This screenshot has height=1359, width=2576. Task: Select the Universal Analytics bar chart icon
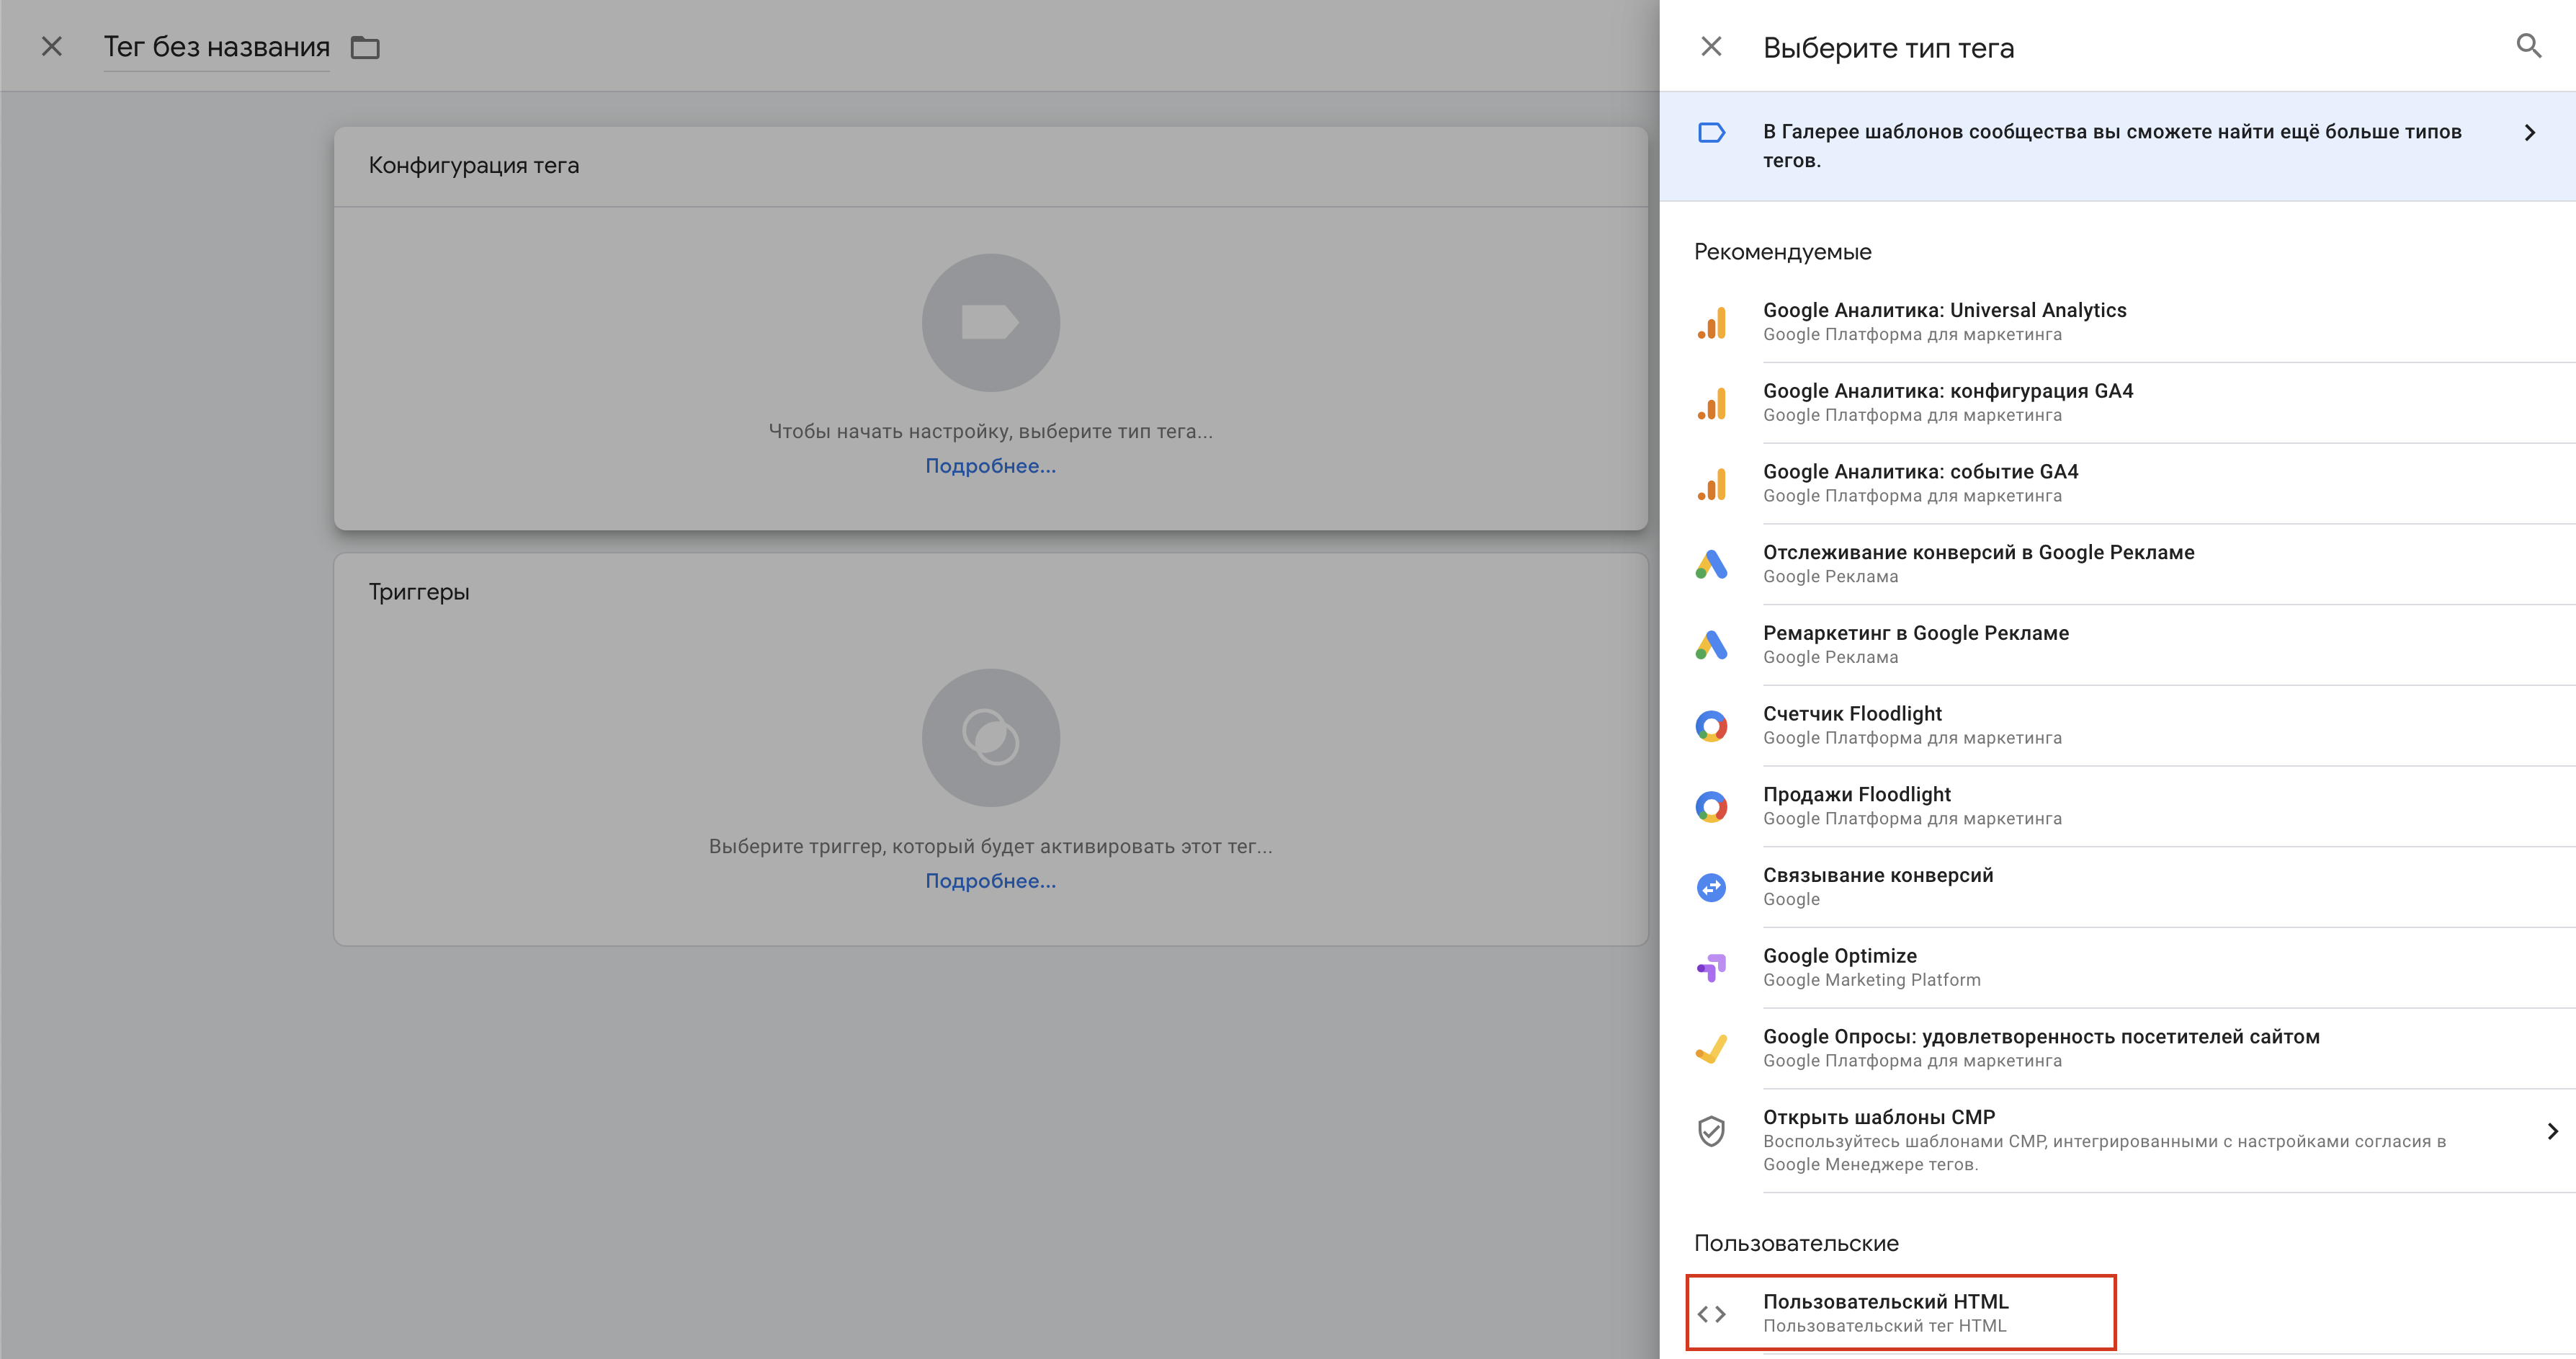pos(1711,323)
